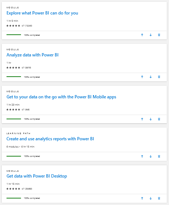
Task: Click star rating on Power BI Mobile apps card
Action: 13,110
